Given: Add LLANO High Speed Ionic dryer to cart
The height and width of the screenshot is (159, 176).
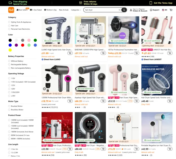Looking at the screenshot, I should (70, 53).
